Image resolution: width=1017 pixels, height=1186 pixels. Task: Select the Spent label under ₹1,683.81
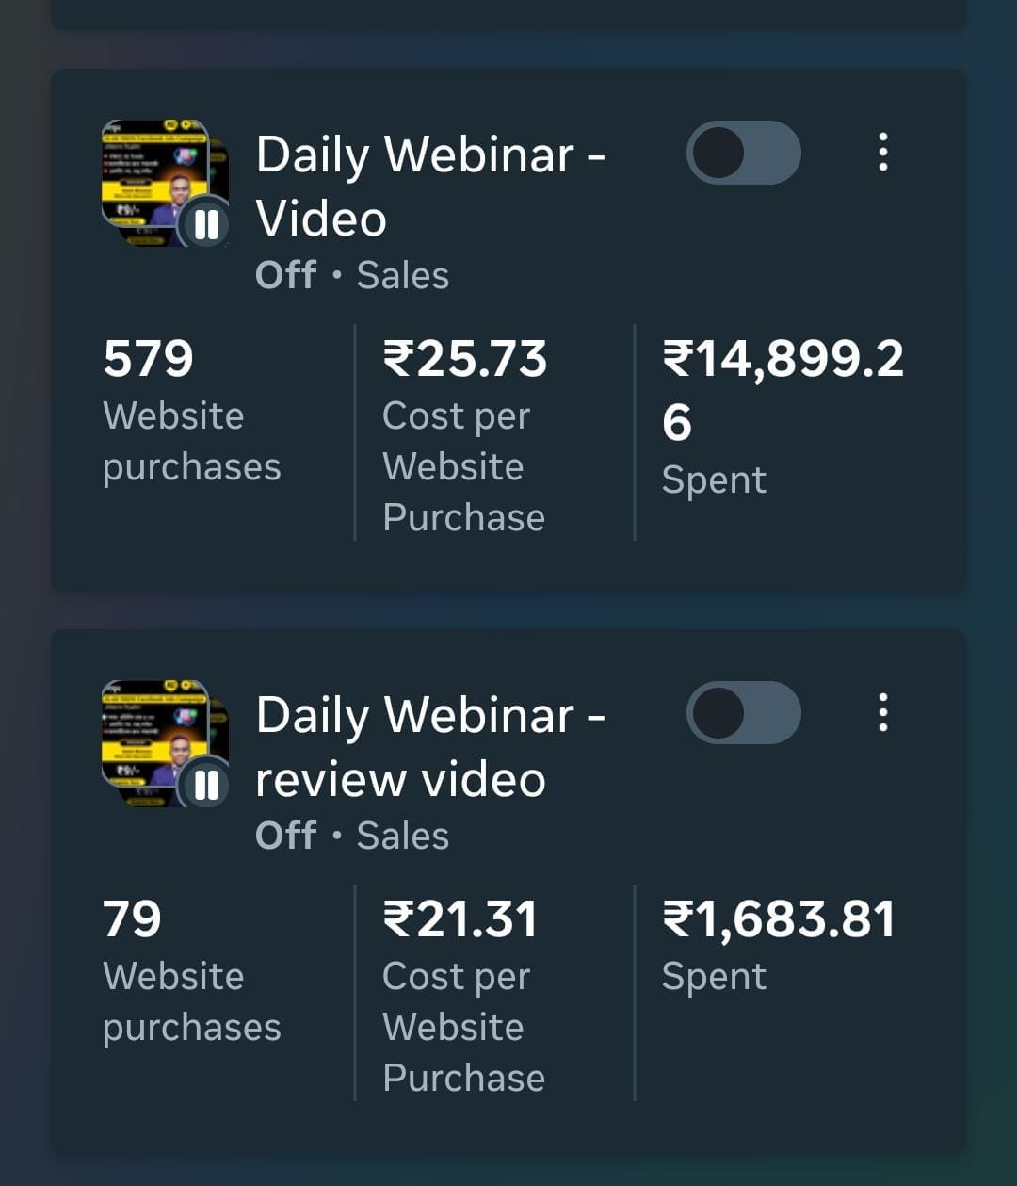pos(714,977)
